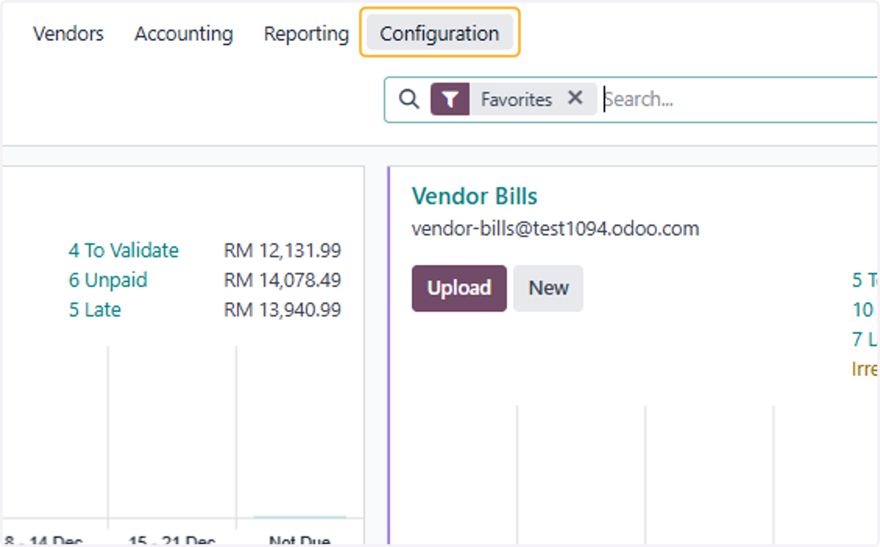Click the search magnifier icon
This screenshot has width=880, height=547.
(409, 99)
